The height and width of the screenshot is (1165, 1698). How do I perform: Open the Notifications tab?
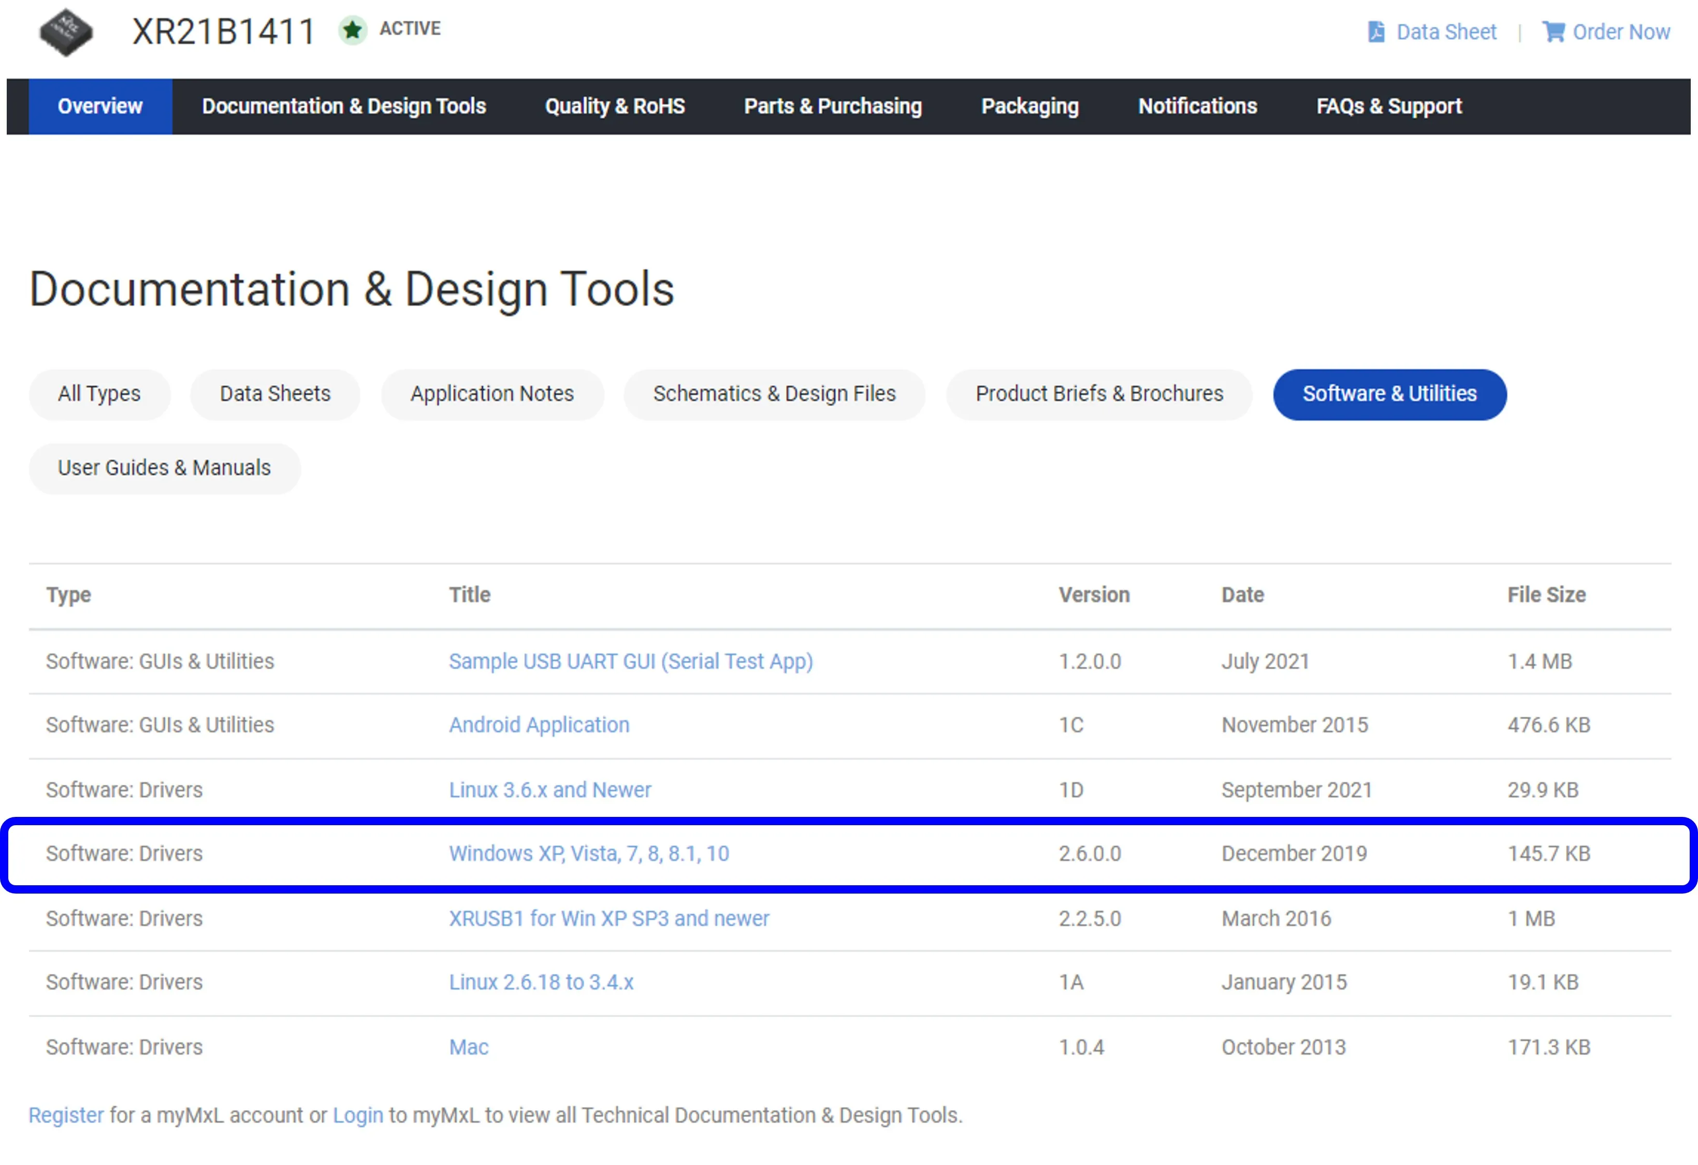tap(1197, 107)
